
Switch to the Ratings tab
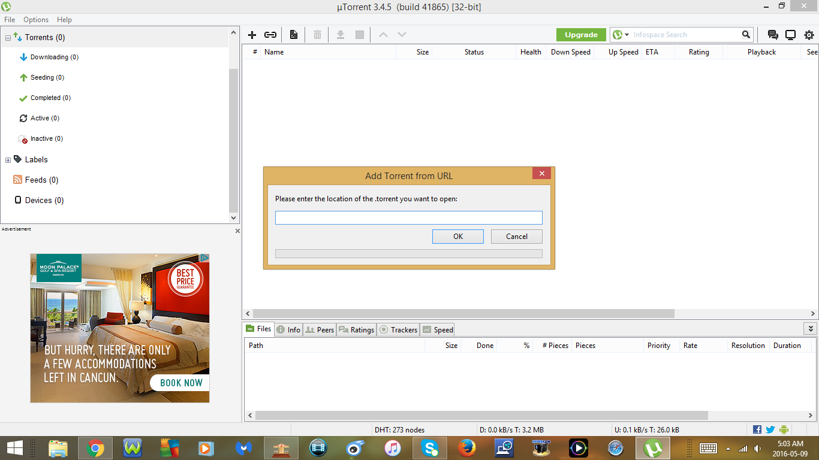[x=356, y=329]
